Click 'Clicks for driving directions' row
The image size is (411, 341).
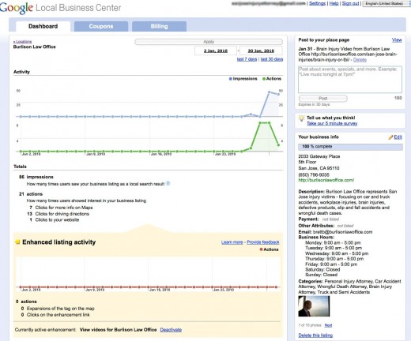(x=58, y=214)
